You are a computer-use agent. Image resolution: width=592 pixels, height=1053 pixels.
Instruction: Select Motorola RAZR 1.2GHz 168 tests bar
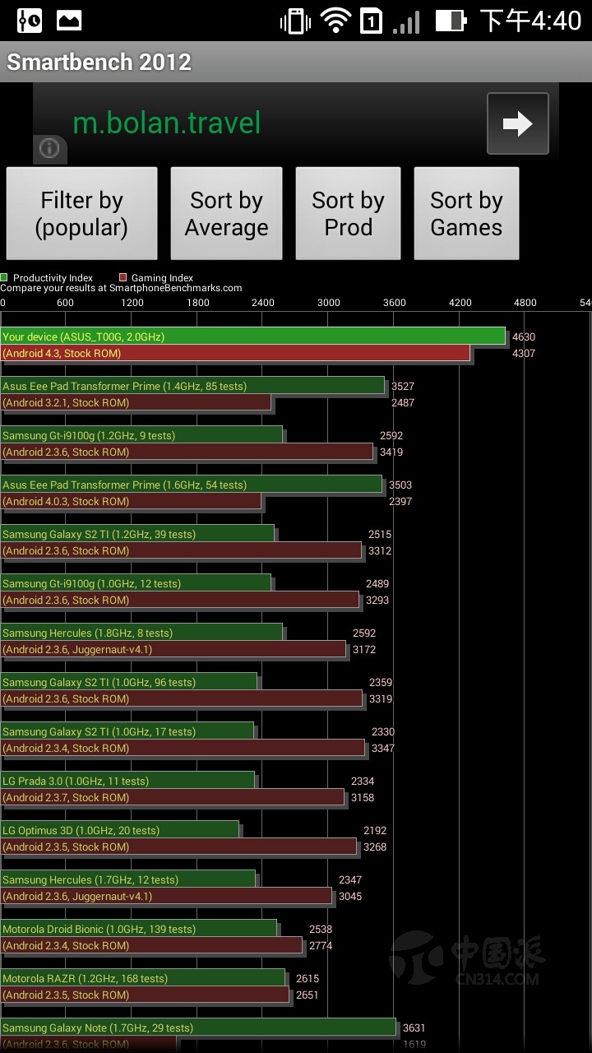click(143, 978)
